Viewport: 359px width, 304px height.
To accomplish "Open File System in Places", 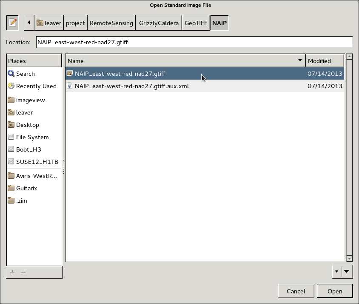I will click(34, 137).
